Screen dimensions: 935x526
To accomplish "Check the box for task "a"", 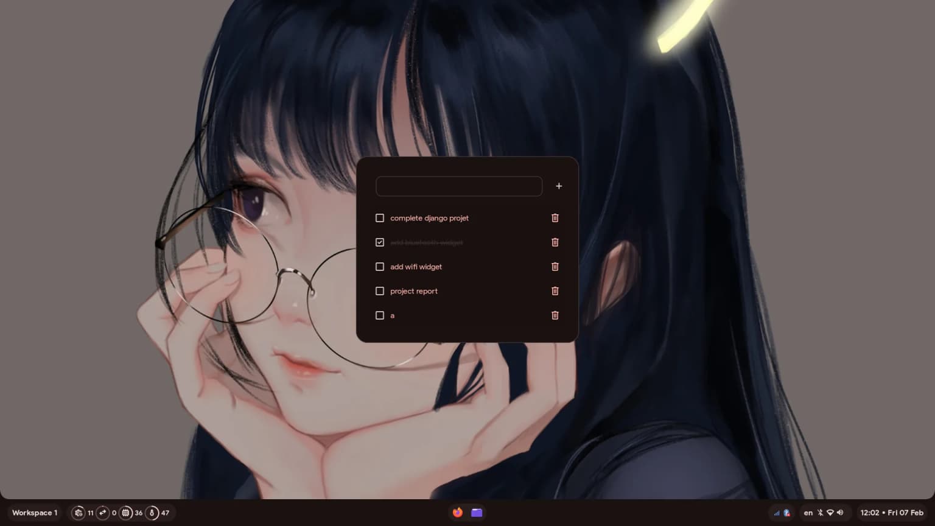I will click(380, 315).
